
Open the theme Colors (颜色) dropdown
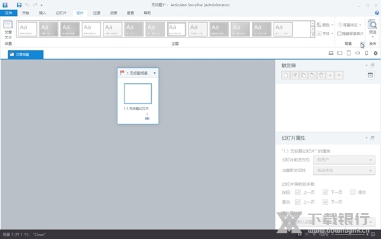click(x=325, y=25)
